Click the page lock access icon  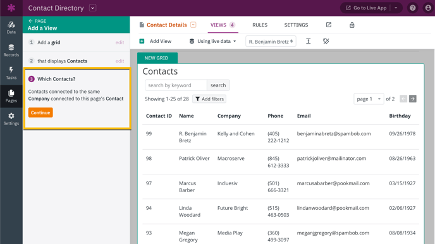tap(352, 25)
